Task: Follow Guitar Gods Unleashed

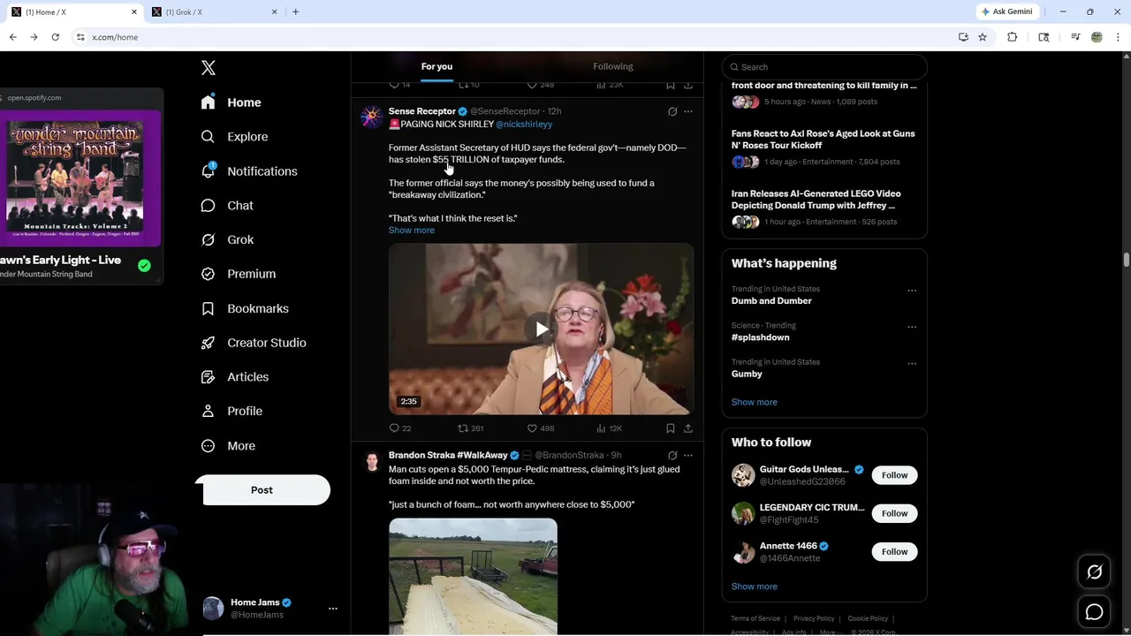Action: click(x=894, y=475)
